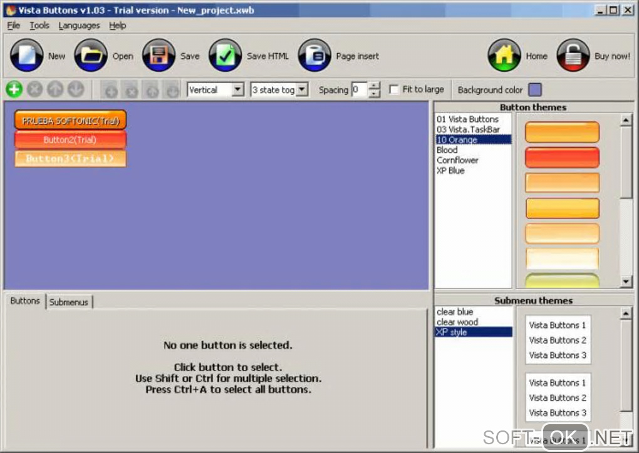
Task: Pick the third light orange style thumbnail
Action: point(562,183)
